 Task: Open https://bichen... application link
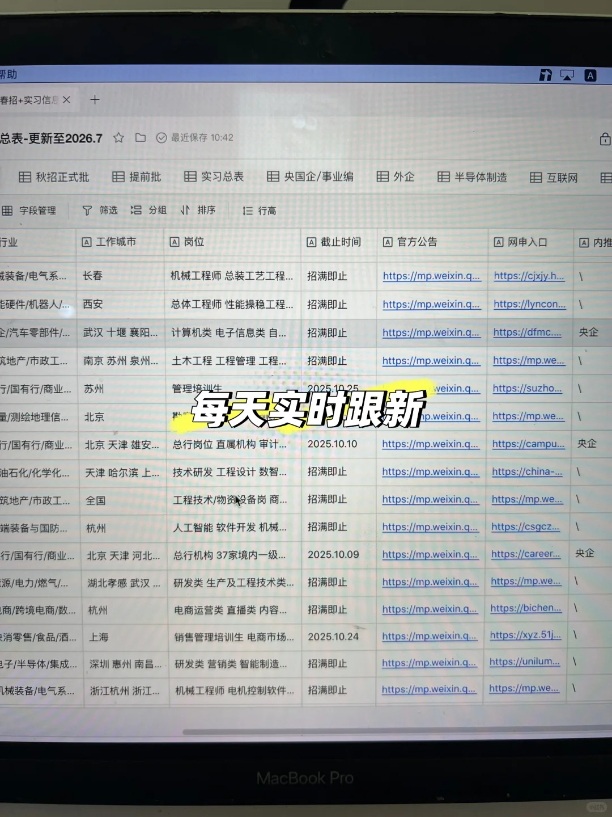[526, 608]
